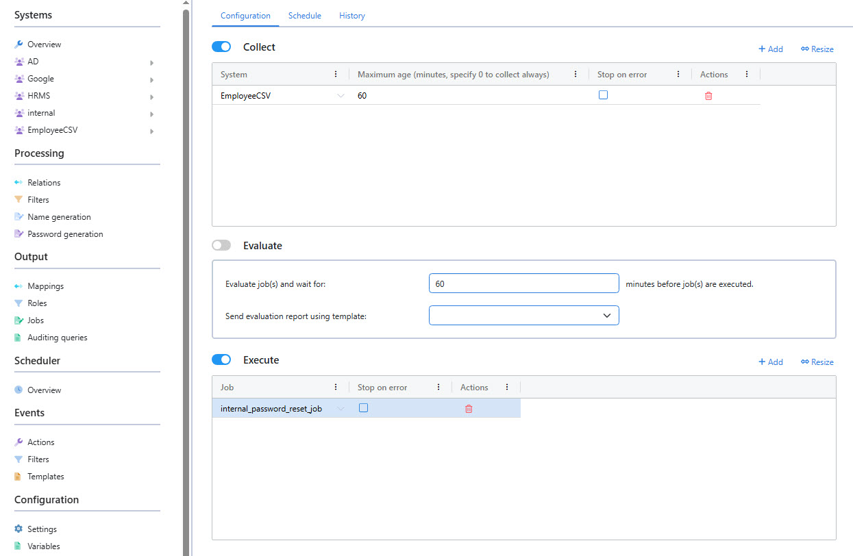
Task: Select the Scheduler Overview item
Action: pos(43,390)
